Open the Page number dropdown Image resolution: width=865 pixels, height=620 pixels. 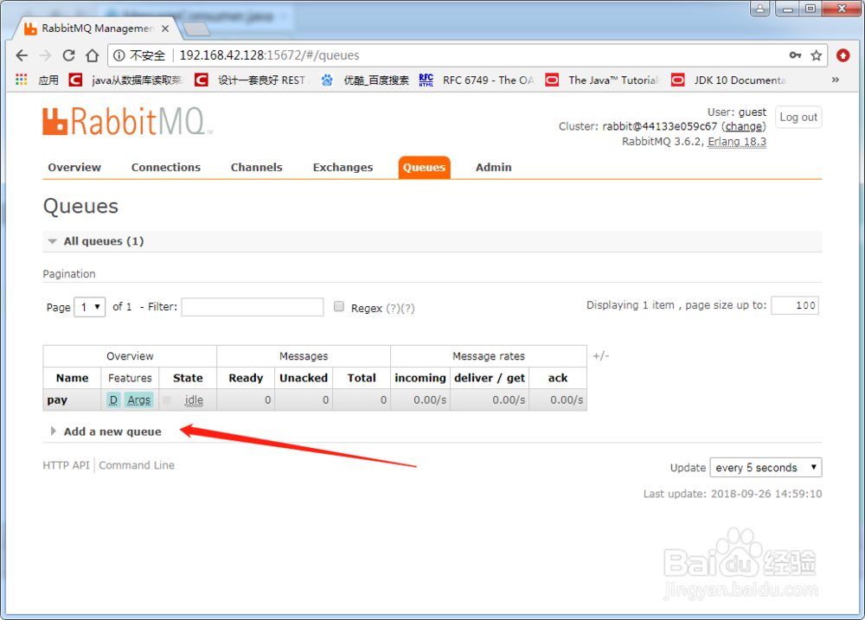click(89, 307)
